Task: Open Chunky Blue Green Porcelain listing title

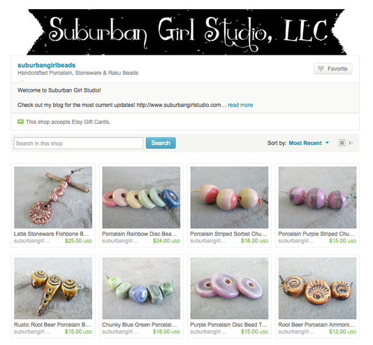Action: coord(140,325)
